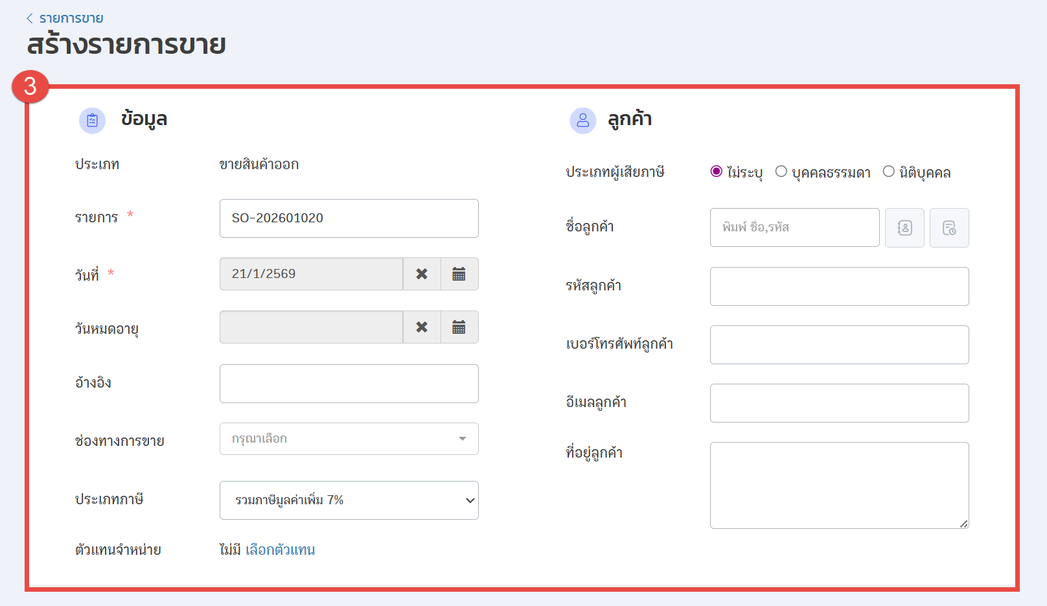The image size is (1047, 606).
Task: Focus the เบอร์โทรศัพท์ลูกค้า phone field
Action: click(x=839, y=345)
